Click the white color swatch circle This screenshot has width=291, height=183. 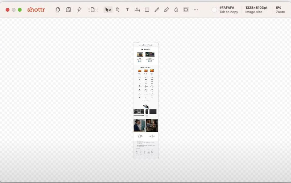click(214, 10)
